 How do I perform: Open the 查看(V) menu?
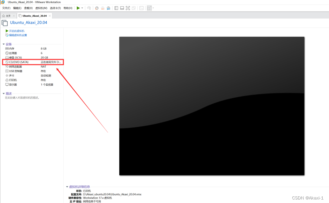pyautogui.click(x=28, y=8)
